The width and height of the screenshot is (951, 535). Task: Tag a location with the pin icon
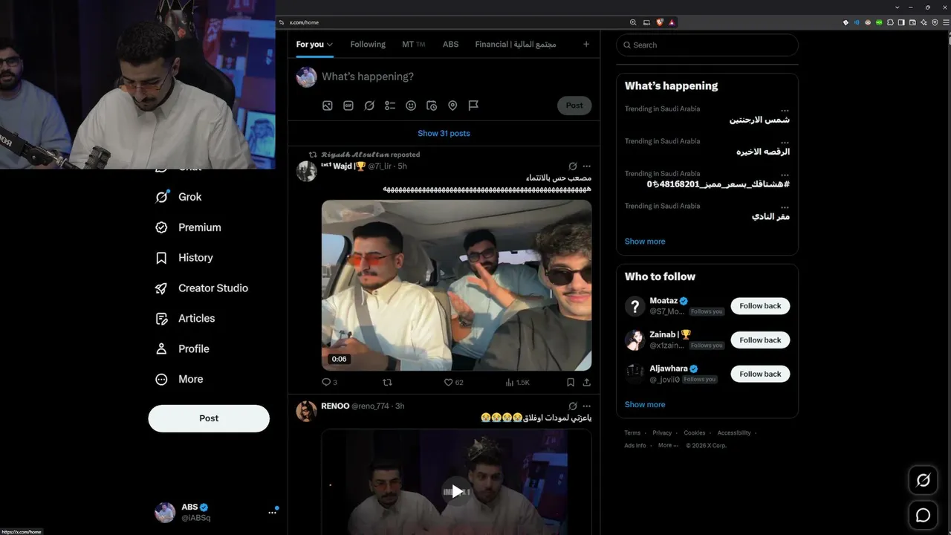pos(452,106)
